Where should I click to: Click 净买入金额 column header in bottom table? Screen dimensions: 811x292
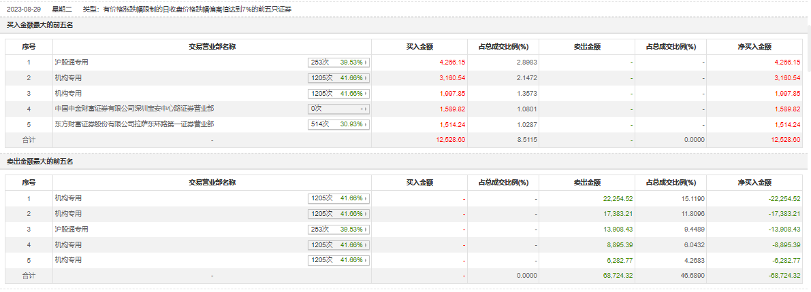(x=754, y=183)
